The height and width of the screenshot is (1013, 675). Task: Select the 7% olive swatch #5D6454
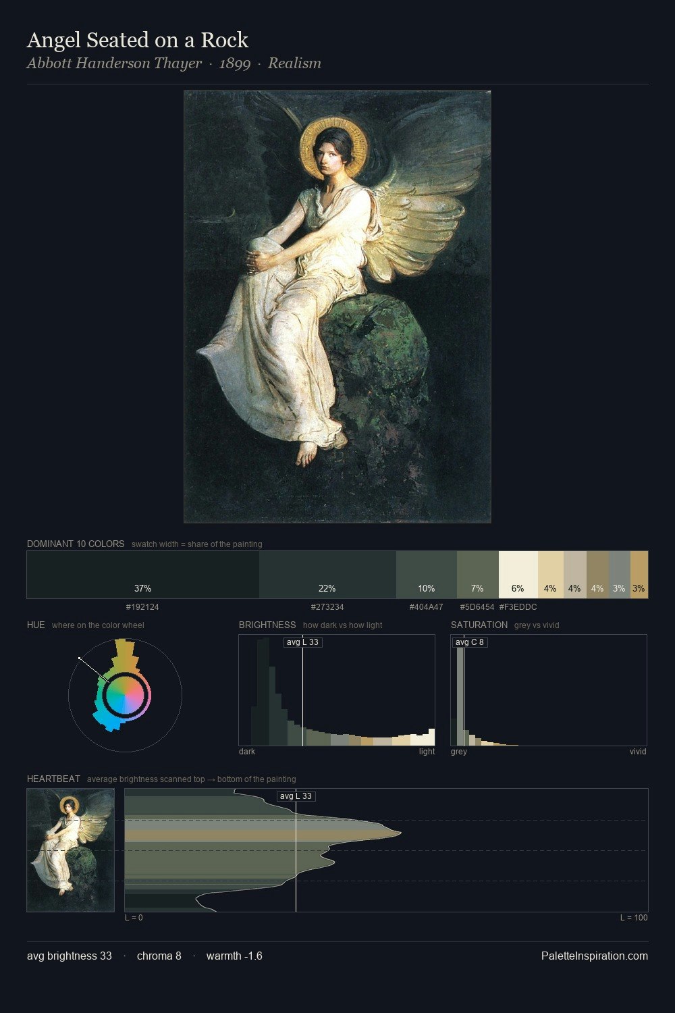[x=478, y=575]
